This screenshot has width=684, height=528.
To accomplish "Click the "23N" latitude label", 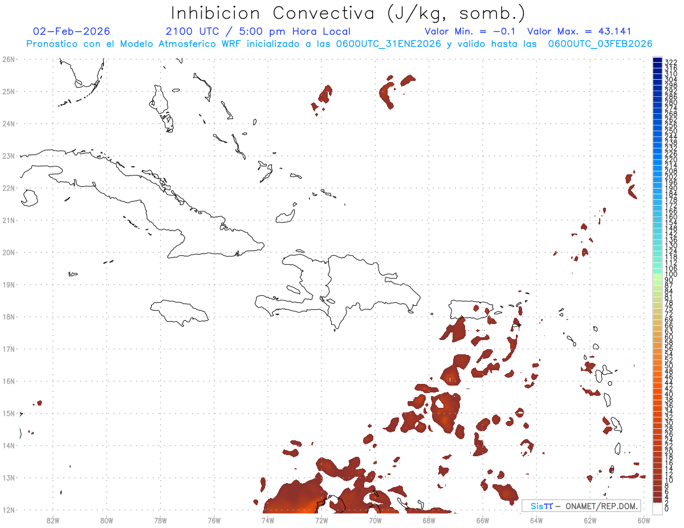I will point(8,155).
